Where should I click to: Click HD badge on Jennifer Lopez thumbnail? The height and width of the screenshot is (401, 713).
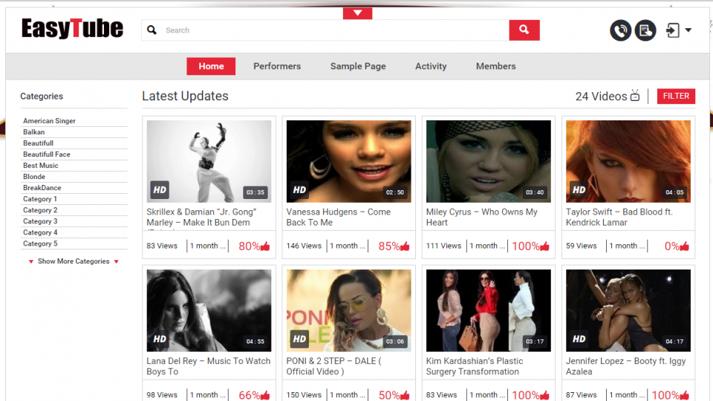(579, 339)
